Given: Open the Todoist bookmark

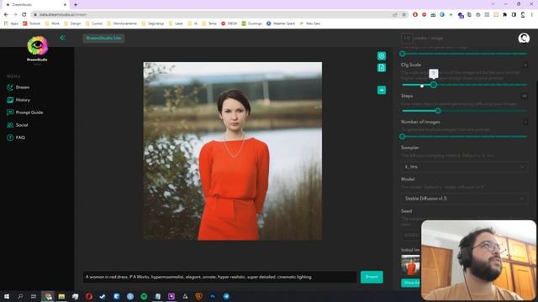Looking at the screenshot, I should pos(32,23).
